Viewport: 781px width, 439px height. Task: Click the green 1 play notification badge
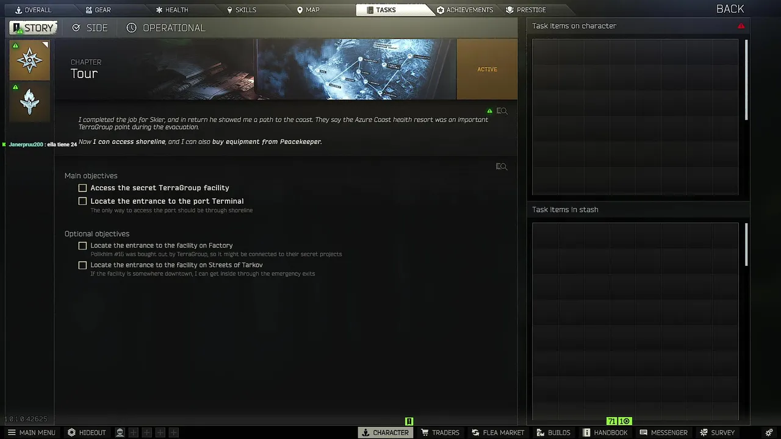pyautogui.click(x=625, y=421)
